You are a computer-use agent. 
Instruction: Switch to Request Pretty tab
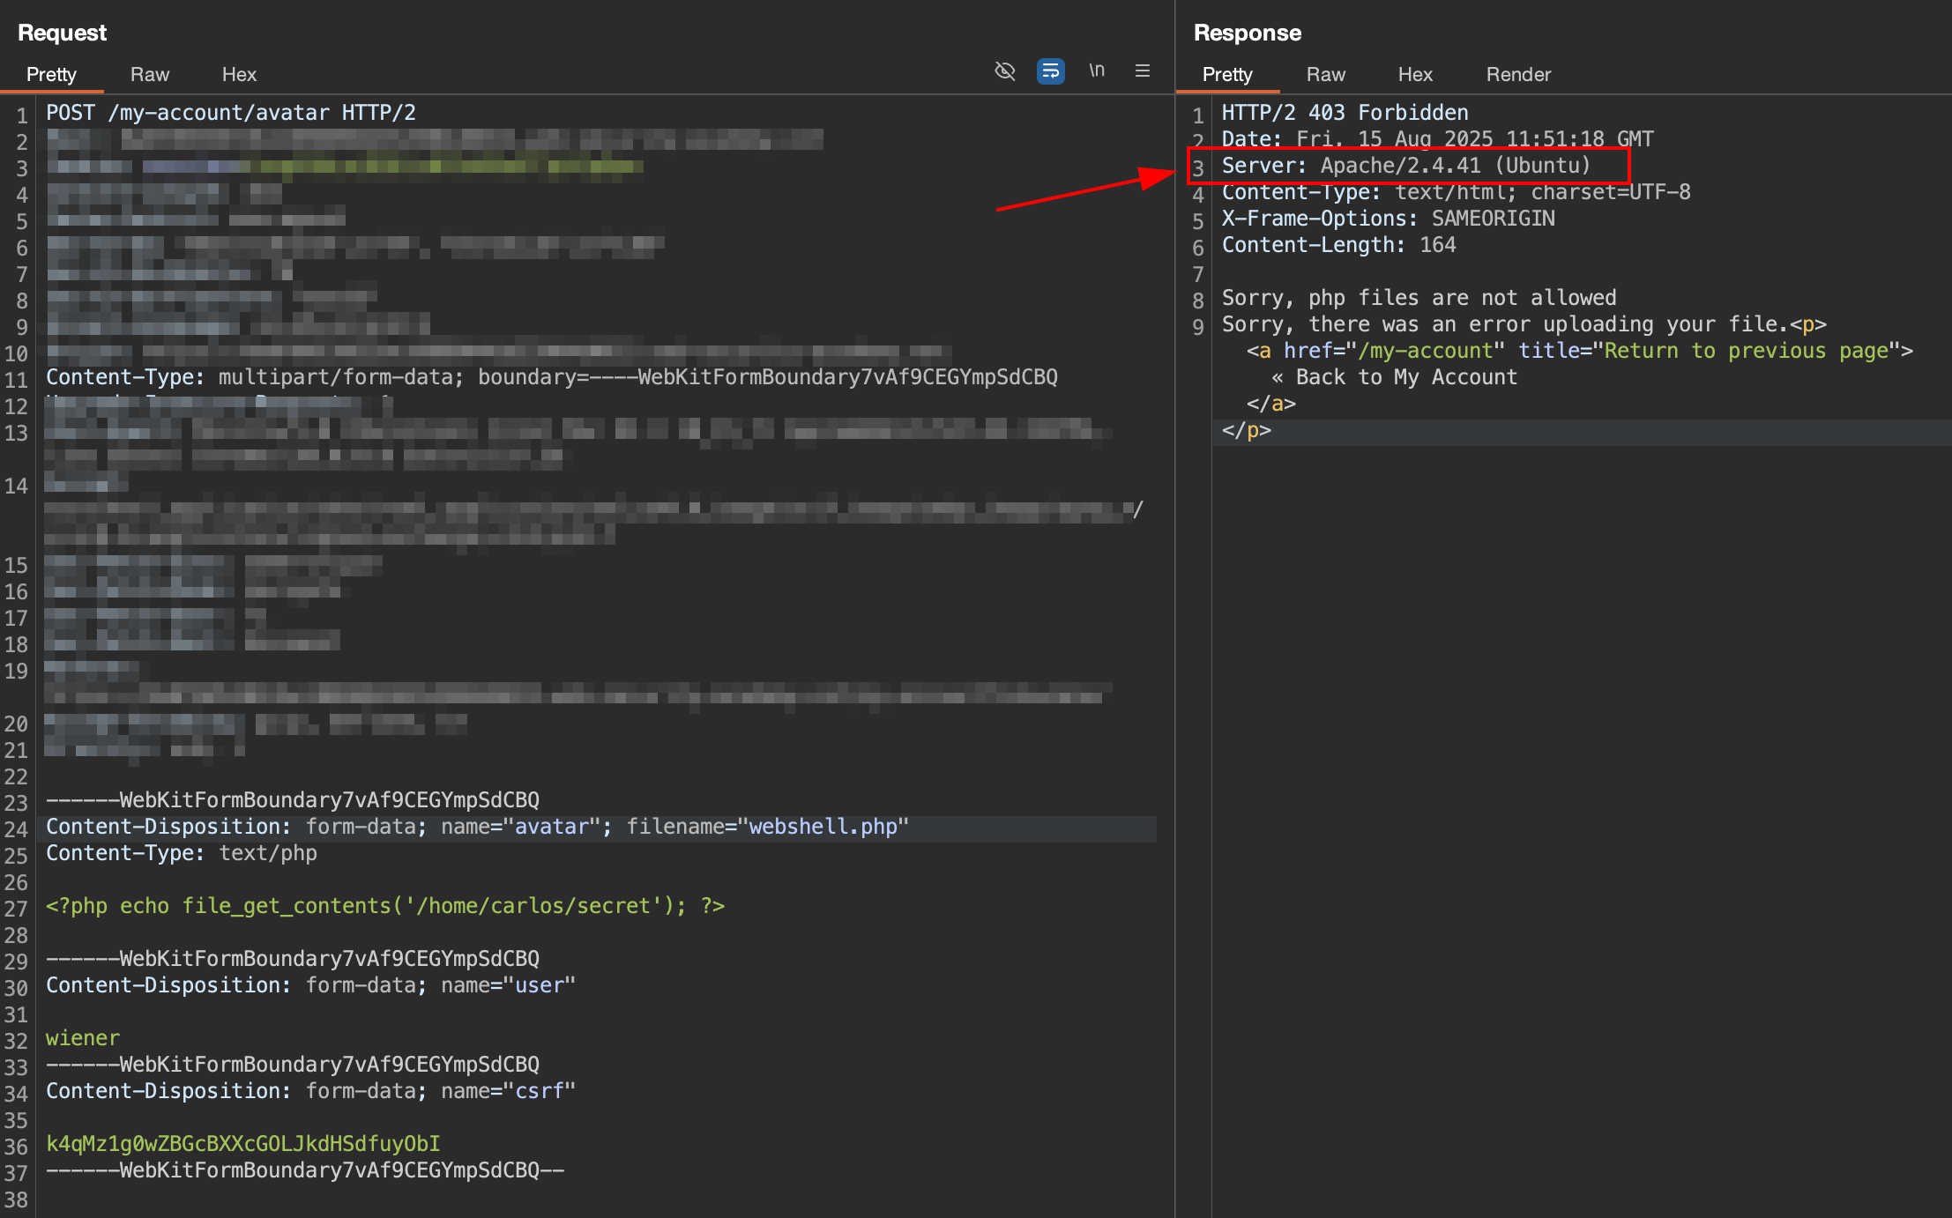pos(51,74)
